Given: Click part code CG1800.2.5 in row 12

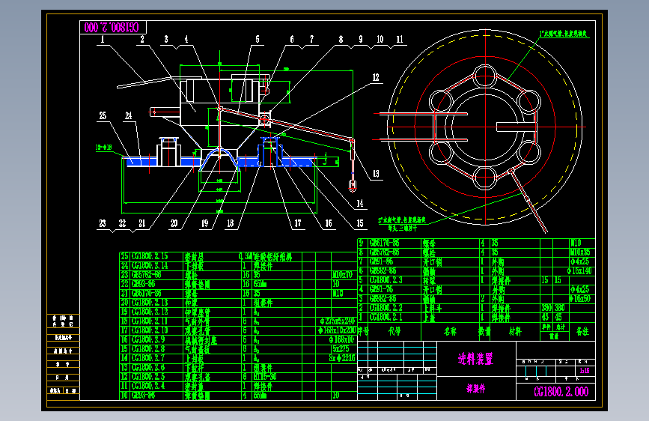Looking at the screenshot, I should click(x=148, y=377).
